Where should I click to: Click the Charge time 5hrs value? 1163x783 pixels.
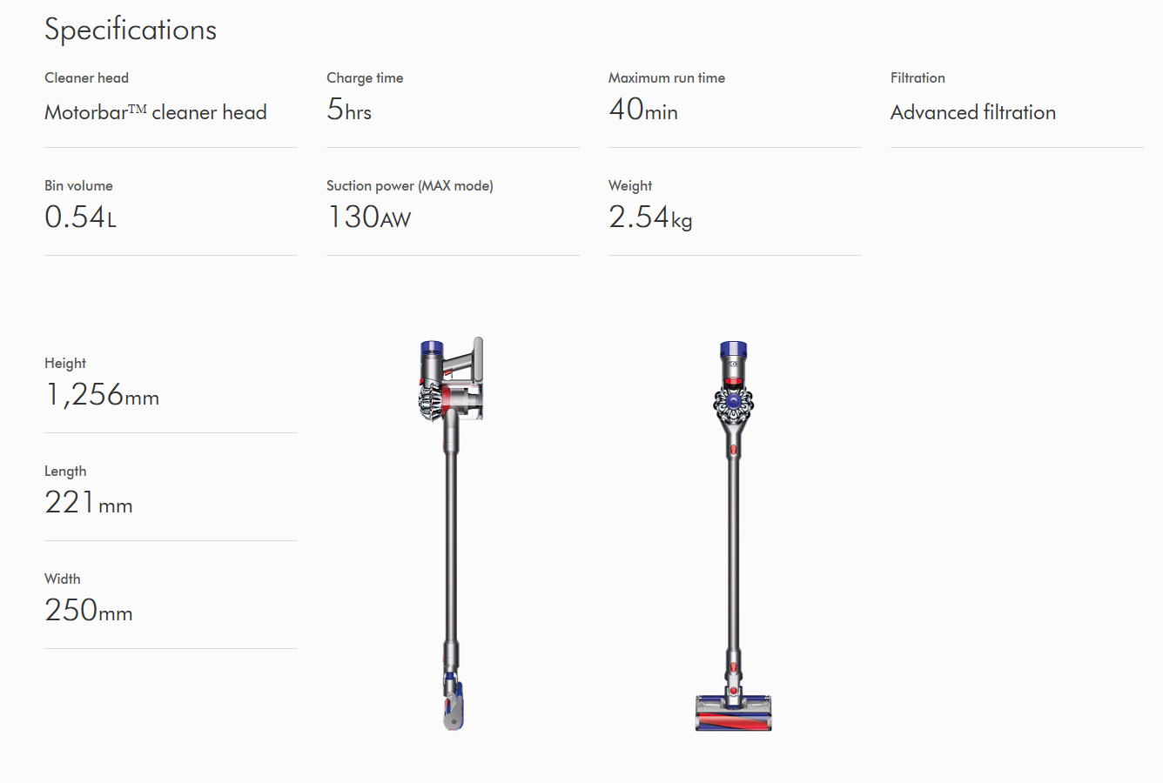tap(349, 110)
